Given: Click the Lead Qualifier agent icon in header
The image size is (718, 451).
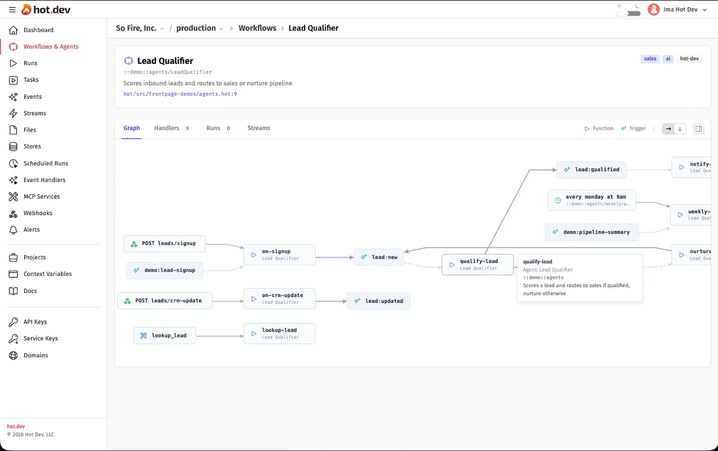Looking at the screenshot, I should (x=129, y=61).
